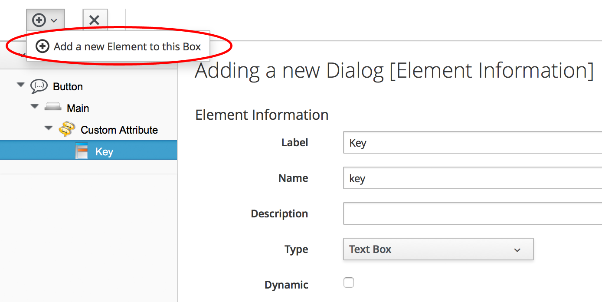
Task: Collapse the Button tree node
Action: pos(20,85)
